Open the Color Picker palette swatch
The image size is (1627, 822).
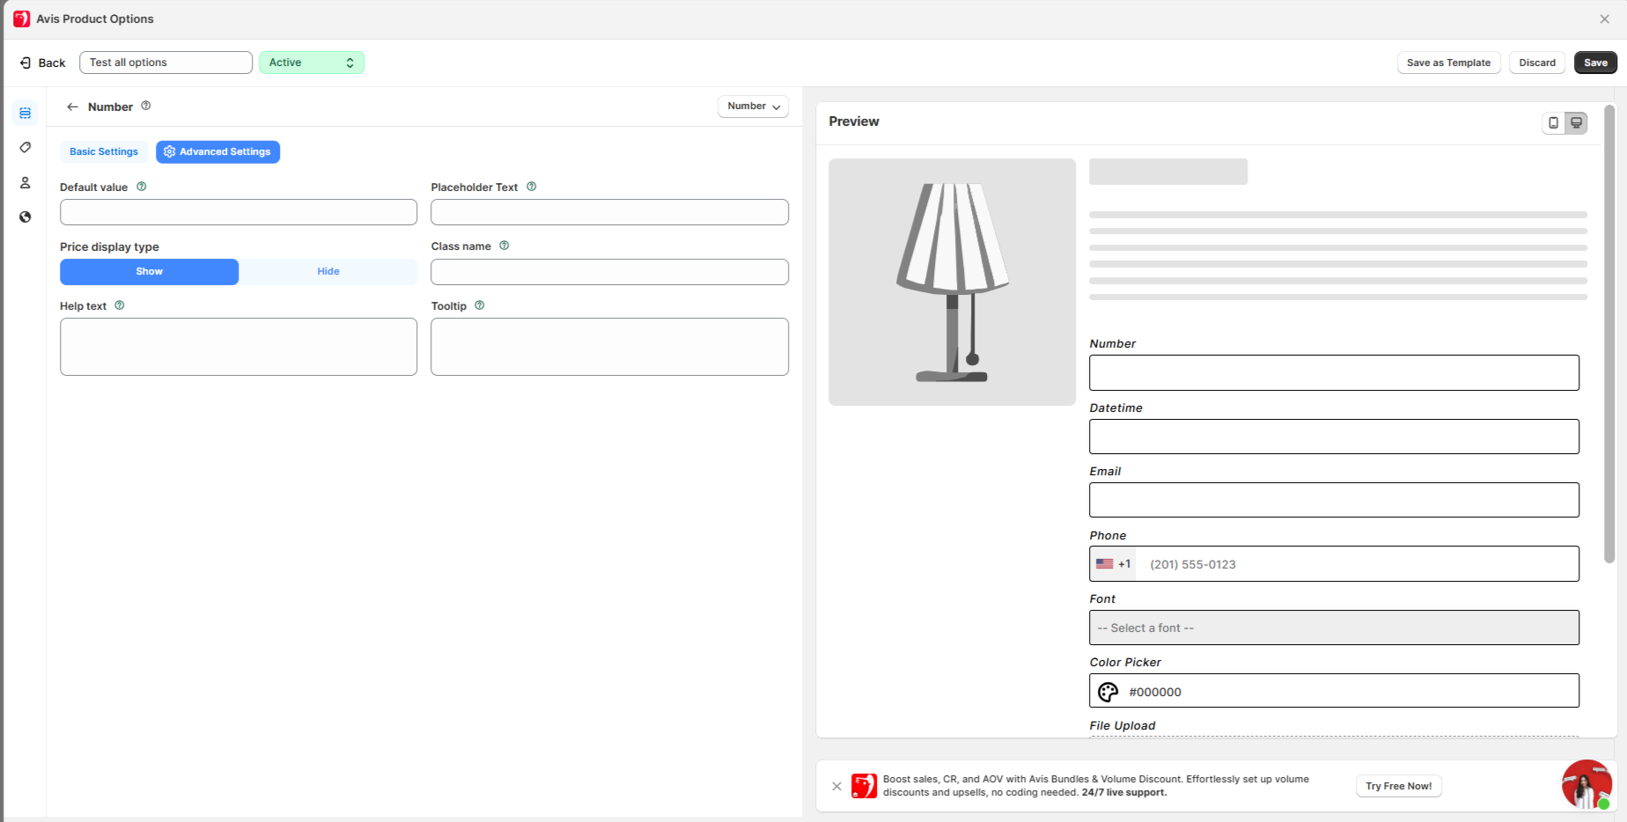(x=1108, y=693)
